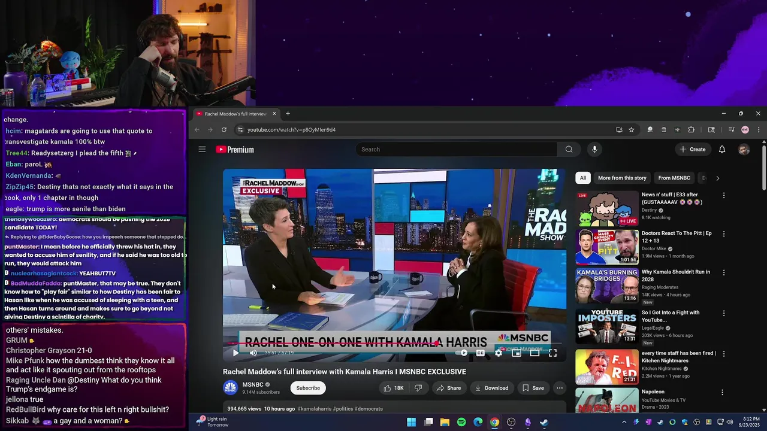Start voice search with microphone
The width and height of the screenshot is (767, 431).
[x=594, y=149]
